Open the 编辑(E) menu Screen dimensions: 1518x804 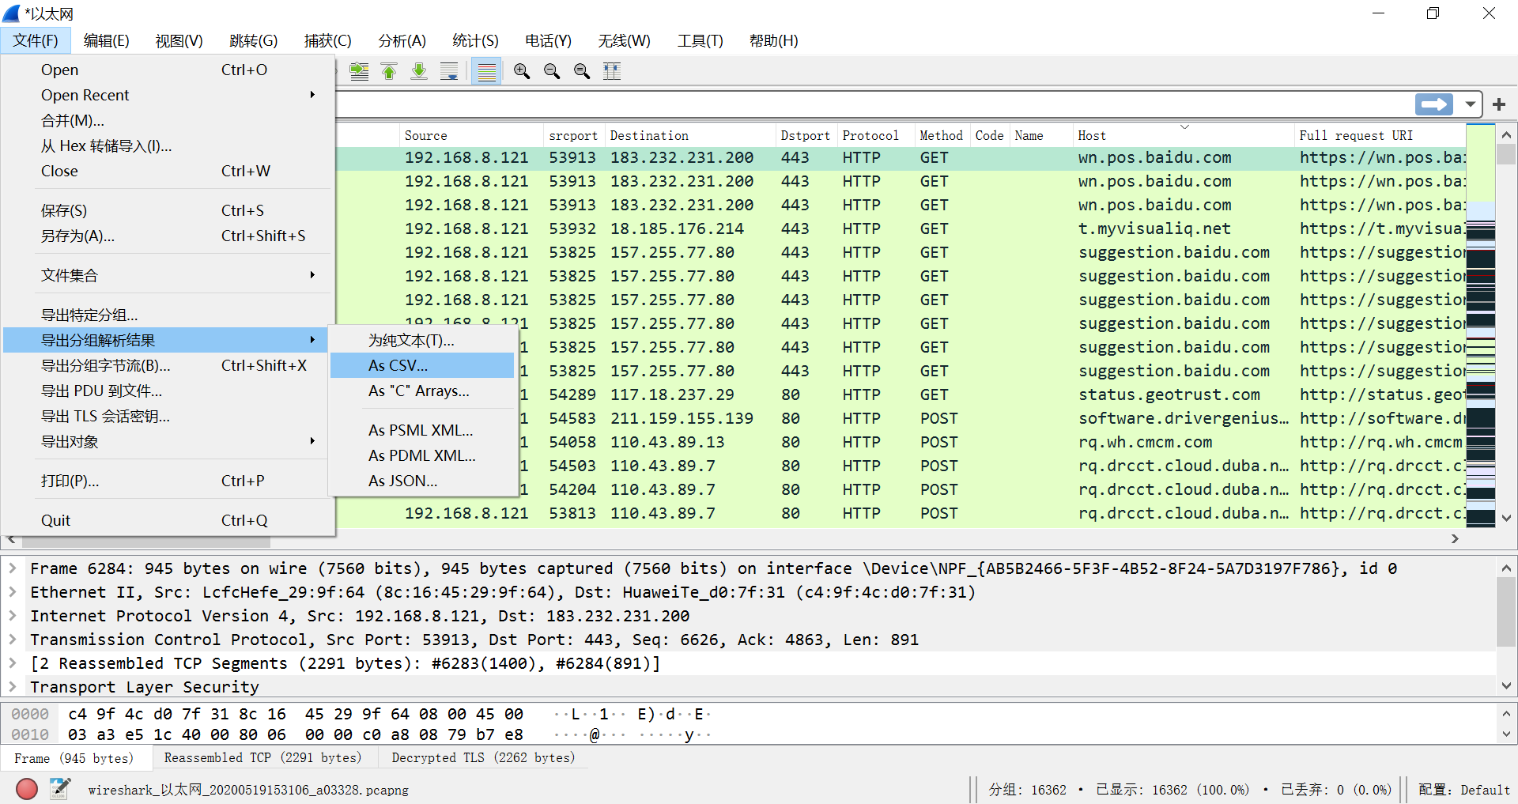[x=107, y=40]
